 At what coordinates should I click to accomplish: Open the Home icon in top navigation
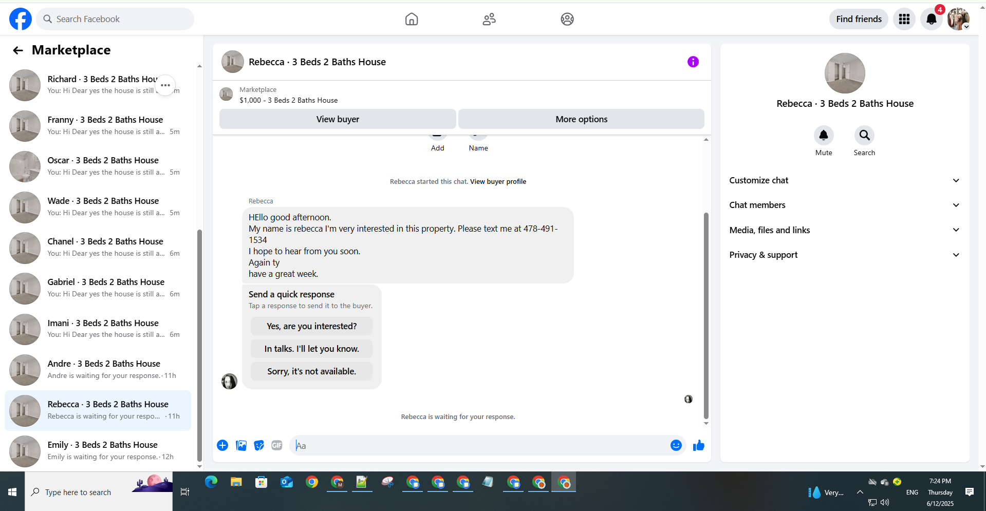412,19
